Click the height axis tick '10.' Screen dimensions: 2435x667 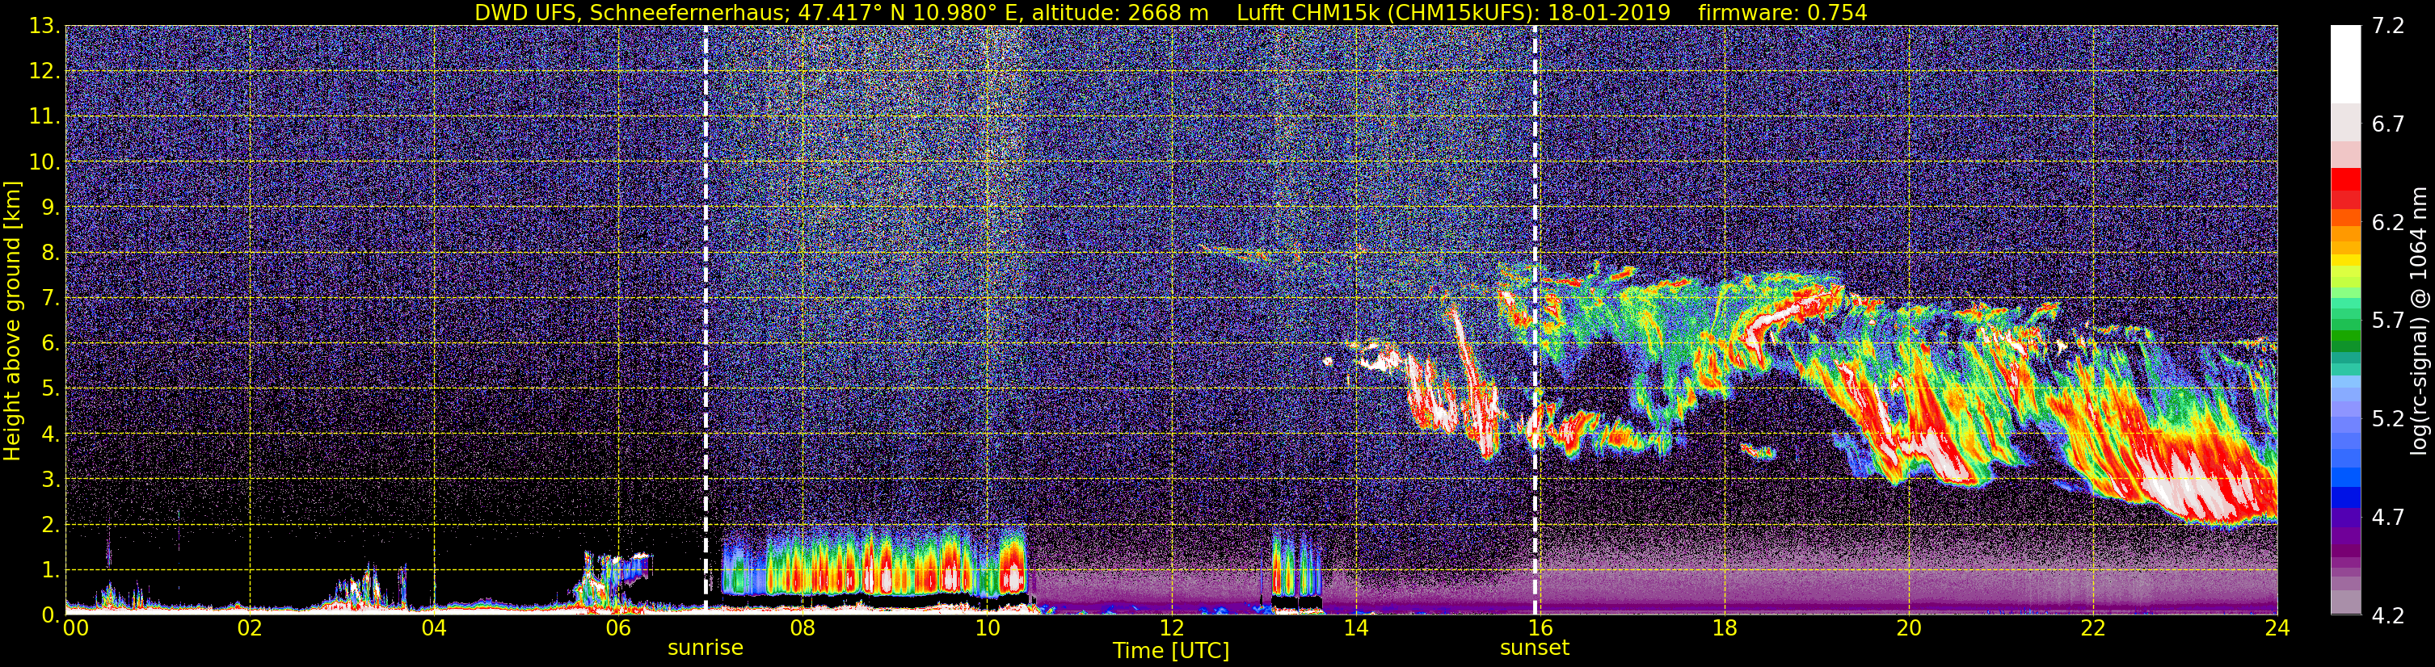point(44,162)
